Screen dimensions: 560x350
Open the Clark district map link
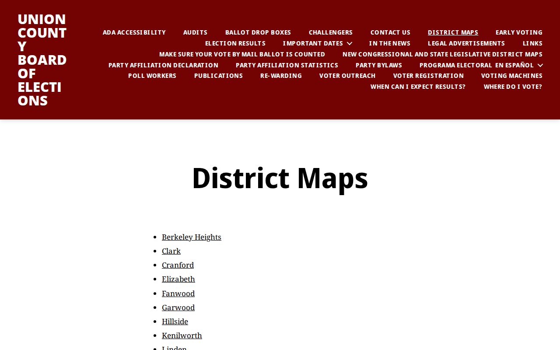tap(171, 251)
